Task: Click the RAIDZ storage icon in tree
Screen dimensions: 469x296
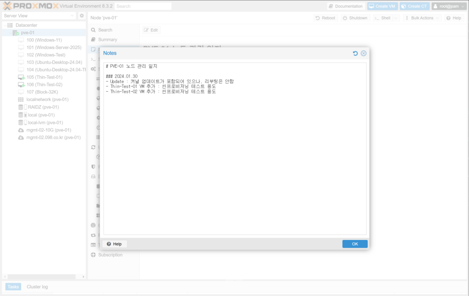Action: click(x=21, y=107)
